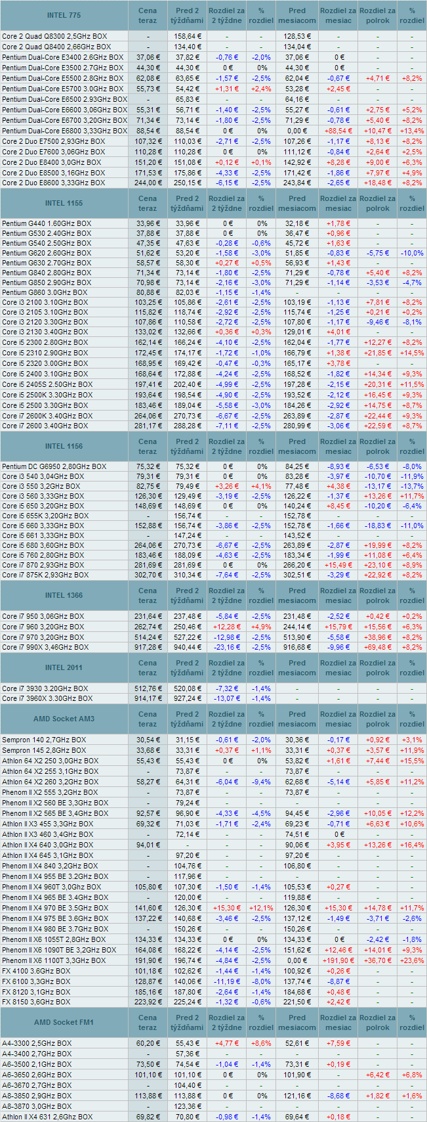The width and height of the screenshot is (427, 1122).
Task: Click Rozdiel za polrok header in INTEL 2011 section
Action: coord(378,667)
